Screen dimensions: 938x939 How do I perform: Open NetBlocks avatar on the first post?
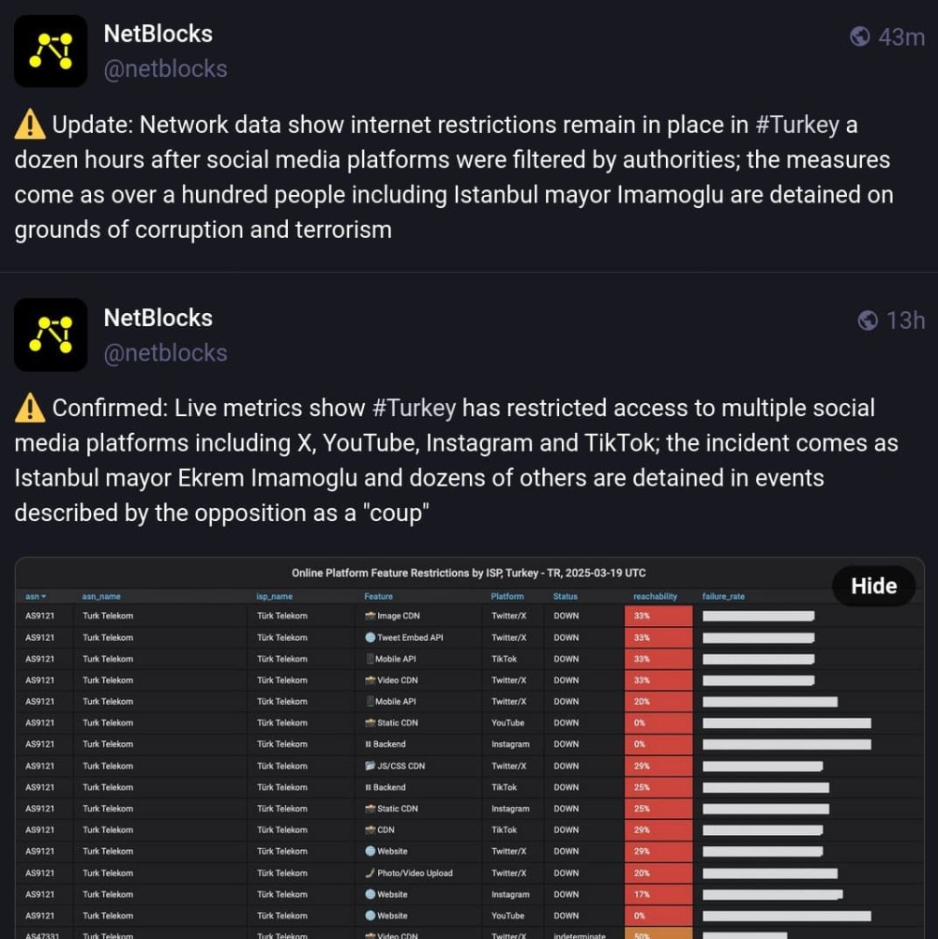tap(51, 52)
